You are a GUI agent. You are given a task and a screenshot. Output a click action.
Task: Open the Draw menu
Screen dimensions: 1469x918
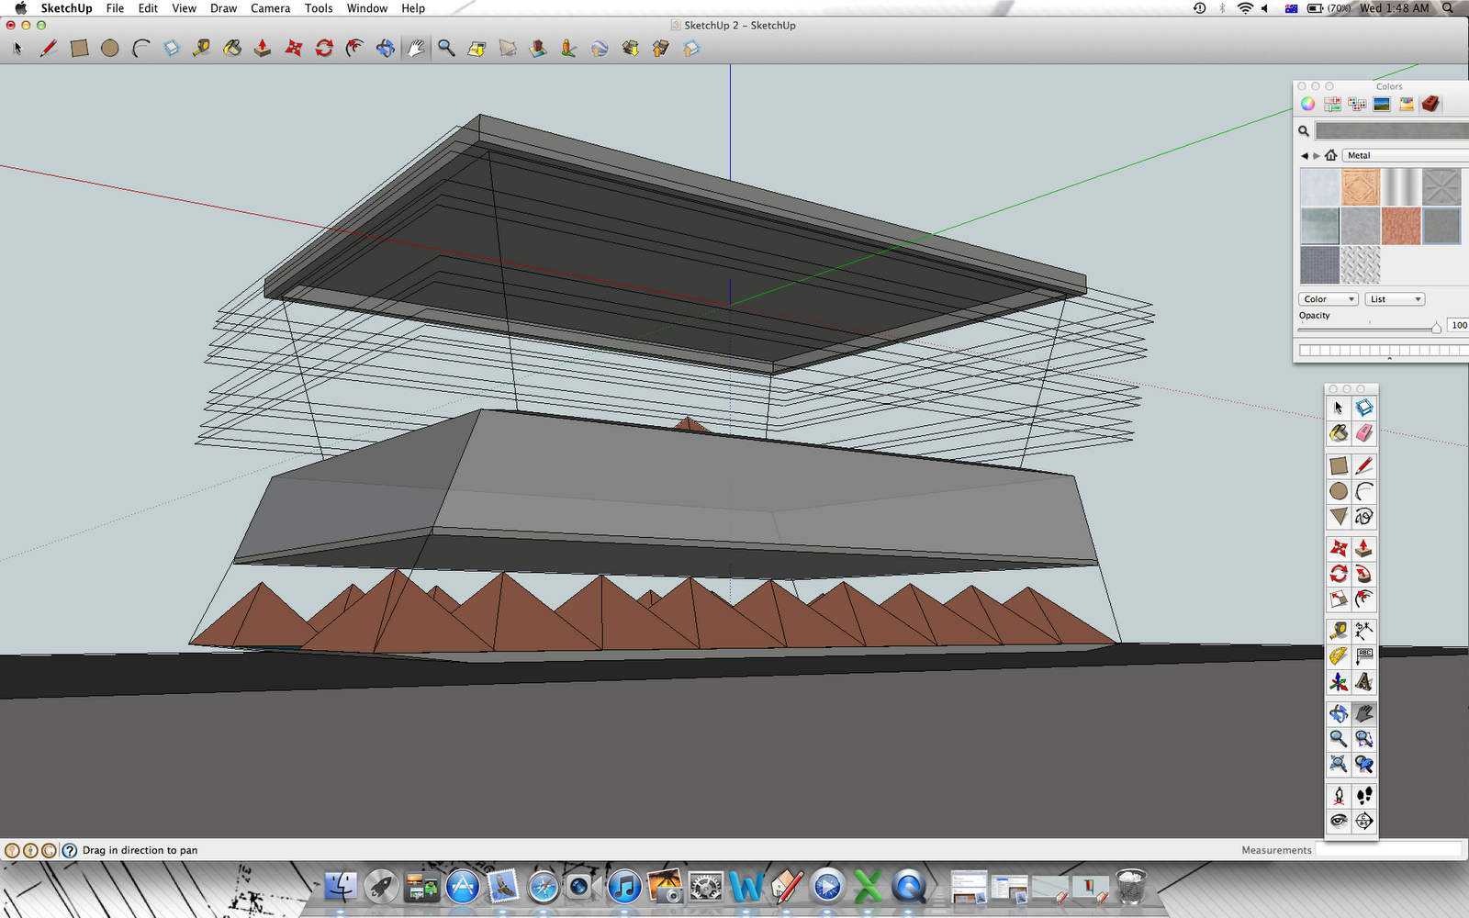pyautogui.click(x=223, y=8)
